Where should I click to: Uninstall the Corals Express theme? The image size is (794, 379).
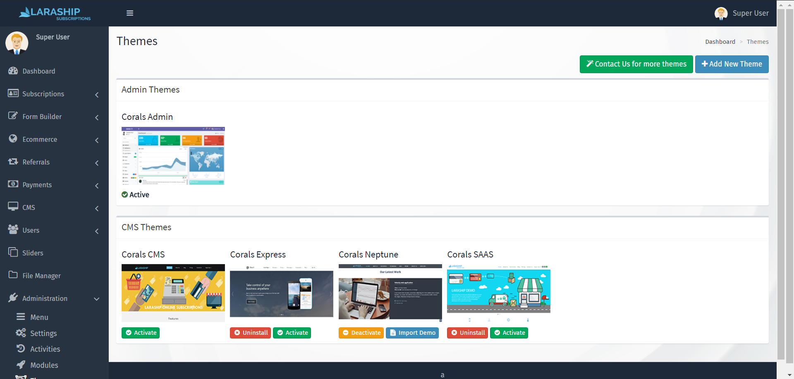click(x=250, y=333)
